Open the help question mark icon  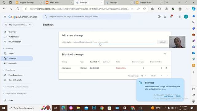(x=159, y=17)
